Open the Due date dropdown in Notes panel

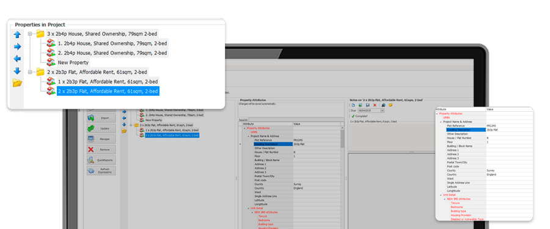tap(383, 111)
